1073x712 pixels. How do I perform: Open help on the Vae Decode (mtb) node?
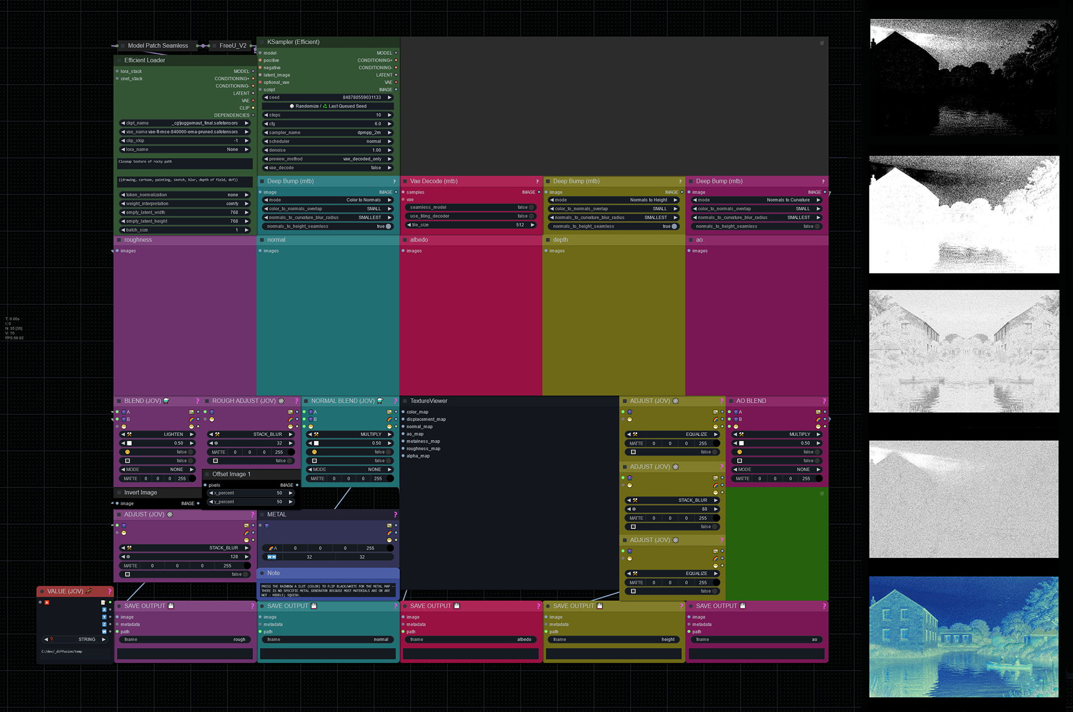(538, 181)
